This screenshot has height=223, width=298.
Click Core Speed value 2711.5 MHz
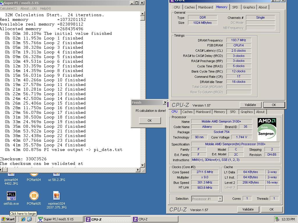pyautogui.click(x=205, y=172)
